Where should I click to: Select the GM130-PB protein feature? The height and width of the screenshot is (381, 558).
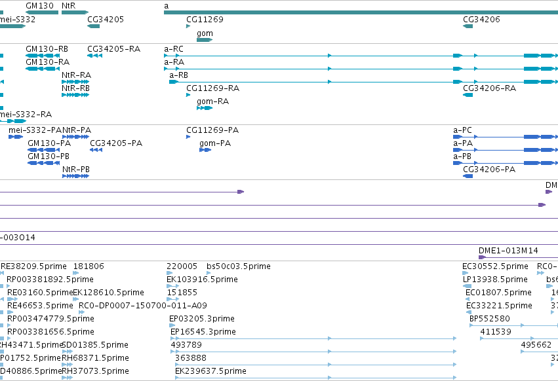tap(43, 163)
